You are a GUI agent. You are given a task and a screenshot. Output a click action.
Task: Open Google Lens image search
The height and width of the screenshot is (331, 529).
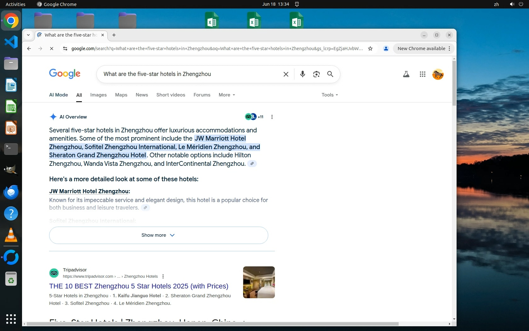[316, 74]
